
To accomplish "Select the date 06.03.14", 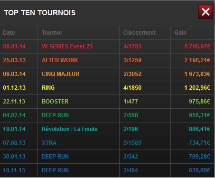I will 14,74.
